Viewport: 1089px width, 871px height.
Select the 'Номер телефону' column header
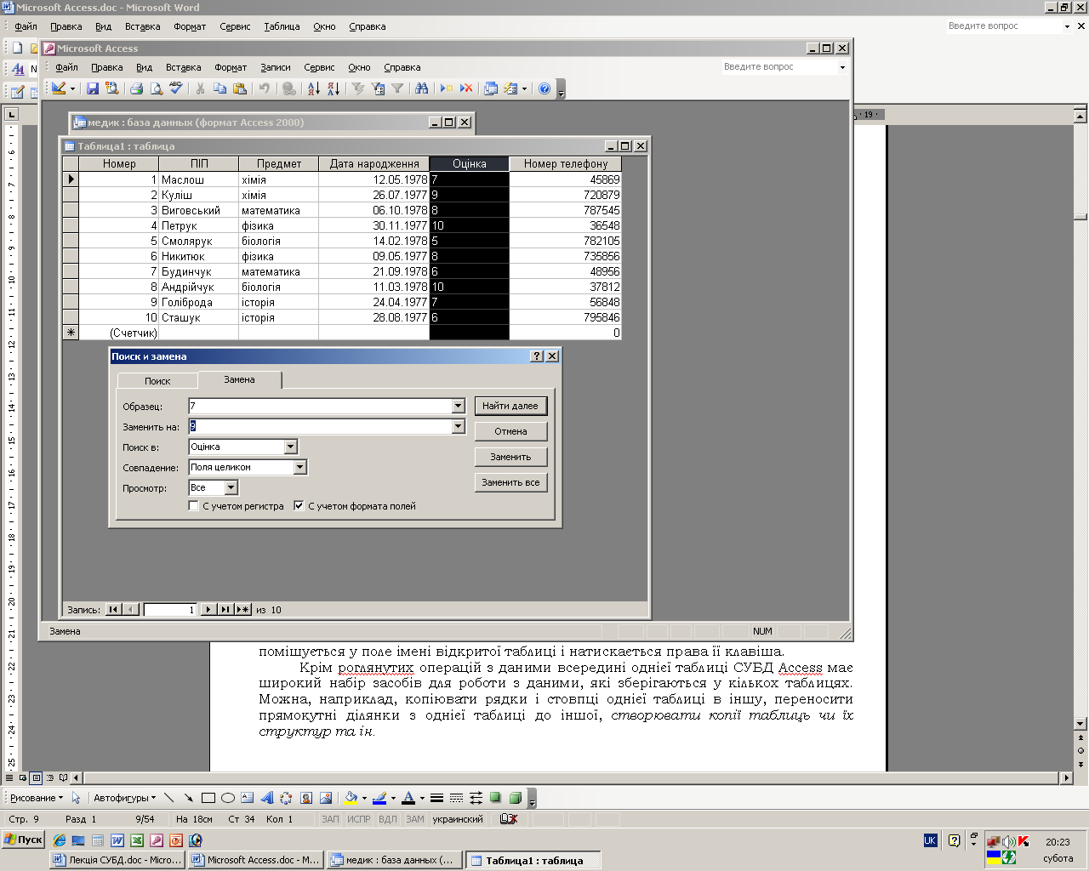(566, 164)
